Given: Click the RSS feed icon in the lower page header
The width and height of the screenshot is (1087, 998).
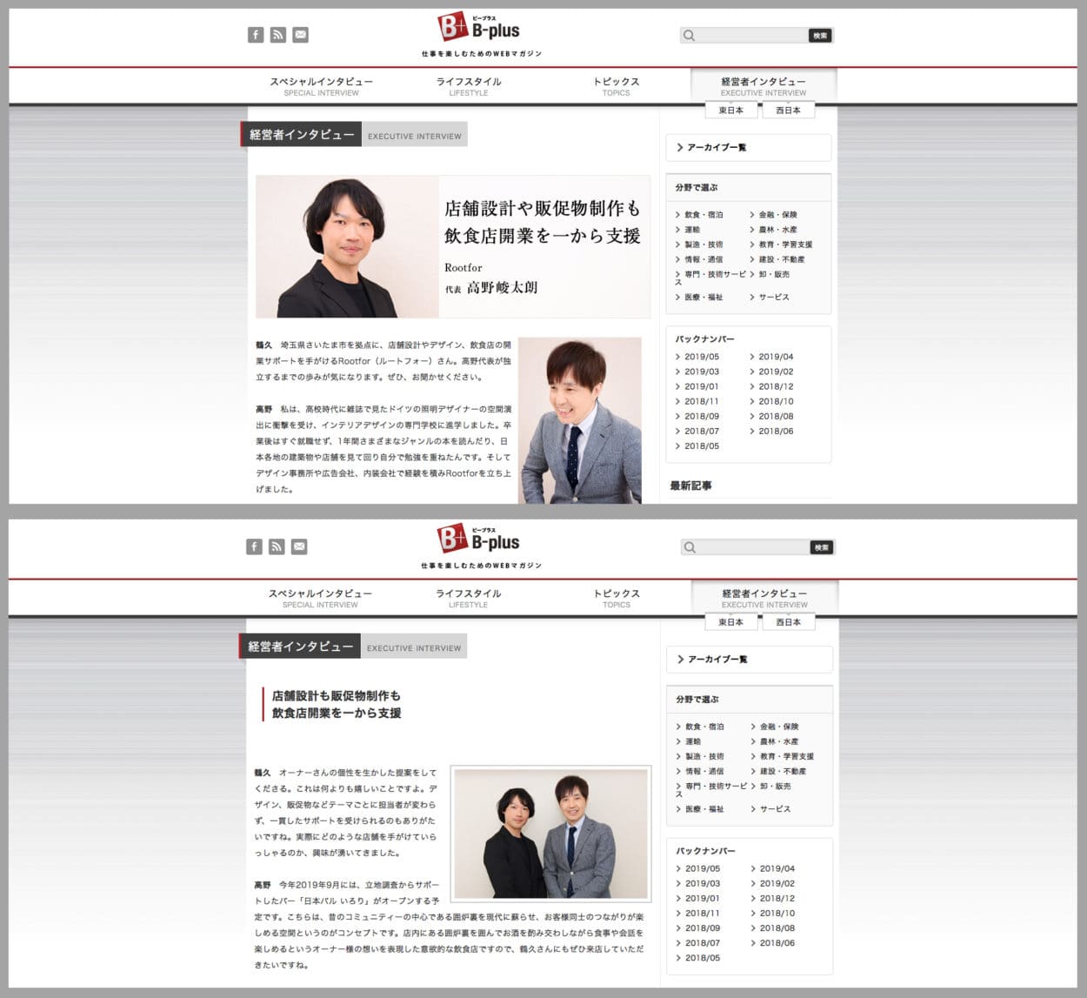Looking at the screenshot, I should pyautogui.click(x=277, y=546).
